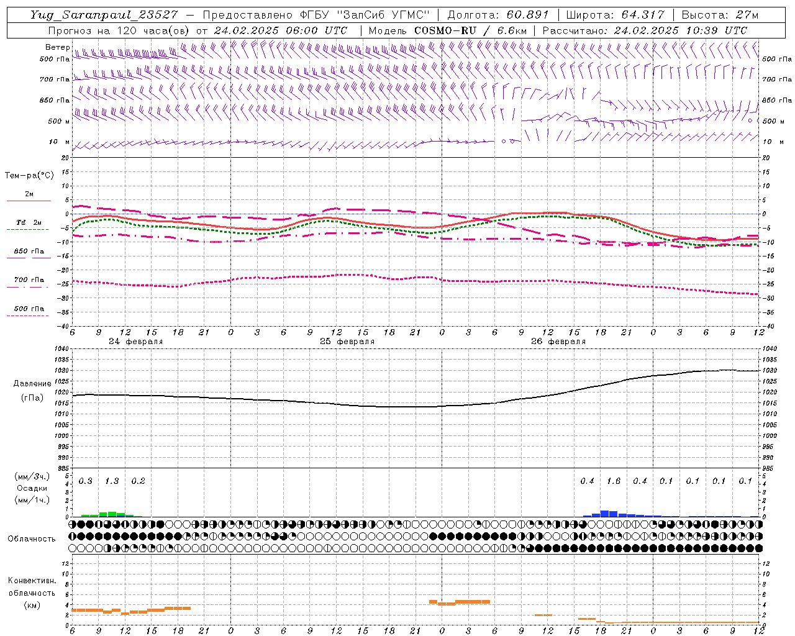The width and height of the screenshot is (795, 636).
Task: Click 'Рассчитано: 24.02.2025 10:39 UTC' timestamp
Action: click(x=645, y=30)
